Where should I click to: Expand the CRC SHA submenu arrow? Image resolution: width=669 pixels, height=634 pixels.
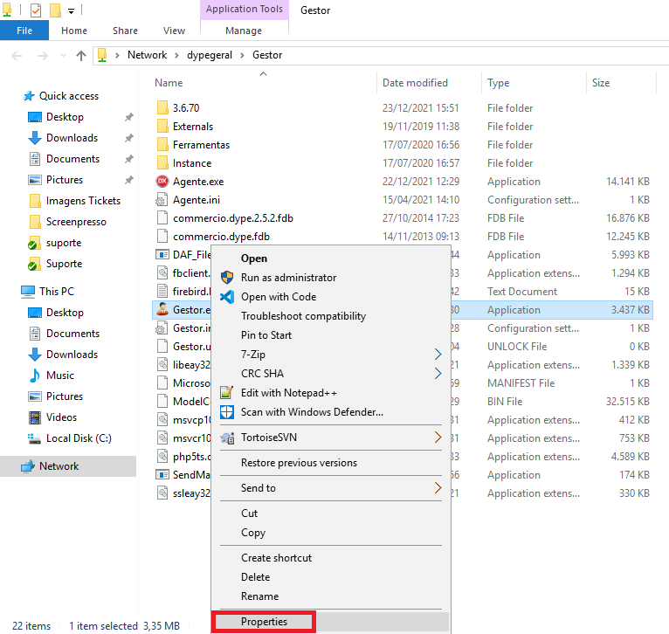tap(438, 373)
